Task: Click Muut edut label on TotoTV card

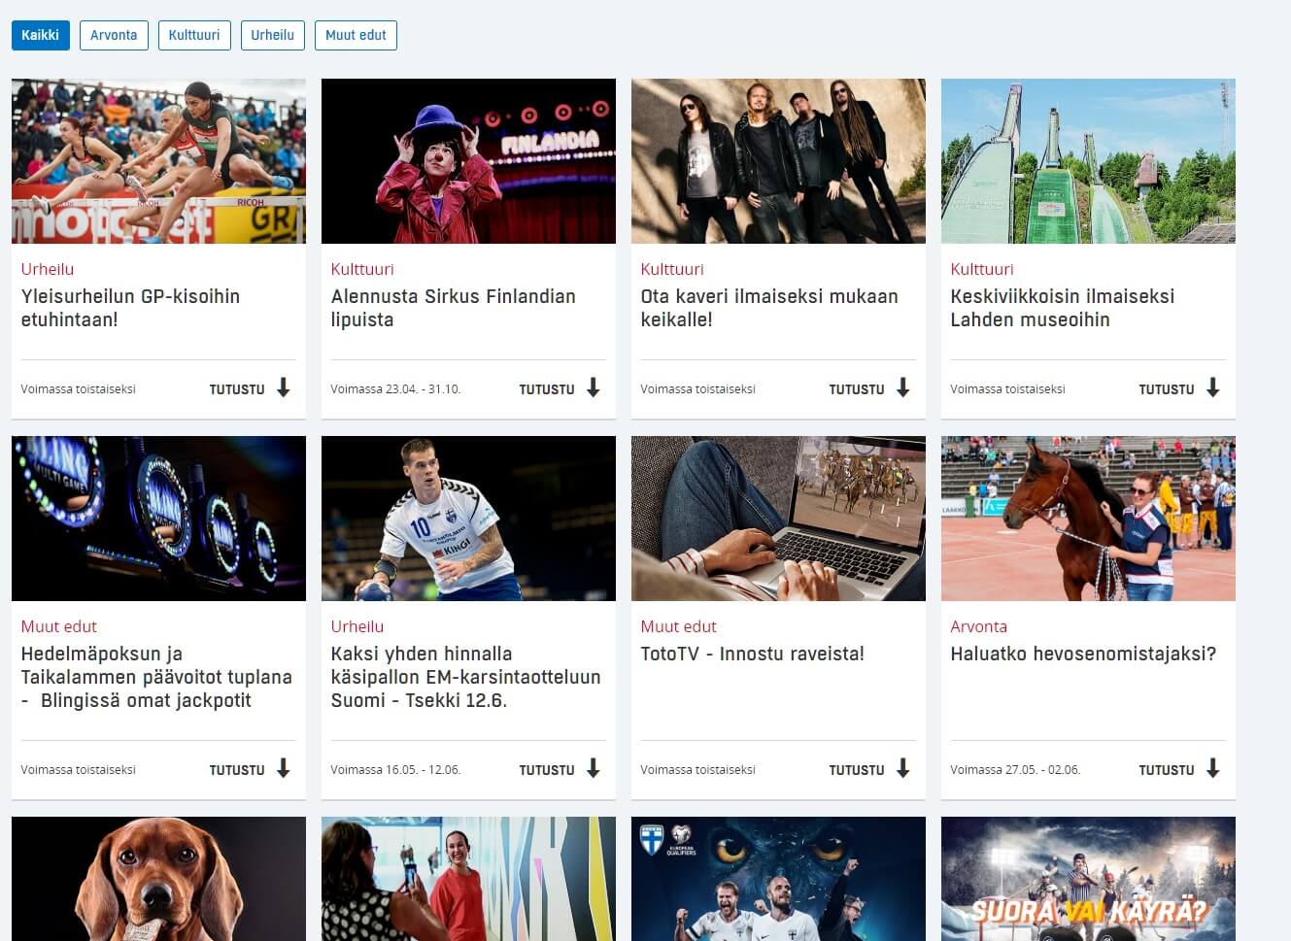Action: coord(679,626)
